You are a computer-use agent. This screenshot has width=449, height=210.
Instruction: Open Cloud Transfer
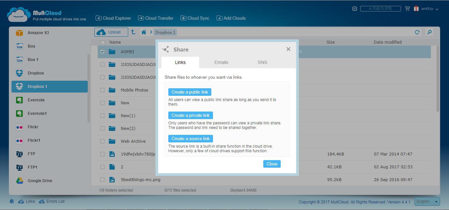pos(156,18)
